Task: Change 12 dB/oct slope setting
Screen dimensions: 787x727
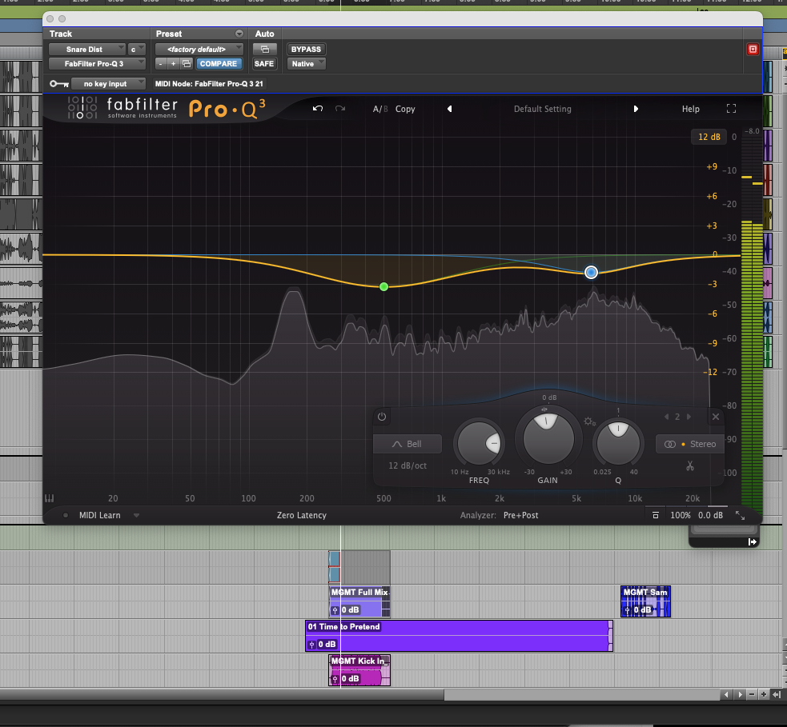Action: 408,465
